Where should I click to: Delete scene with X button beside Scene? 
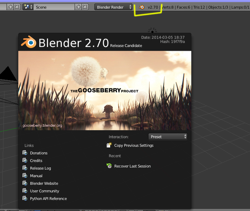click(85, 7)
